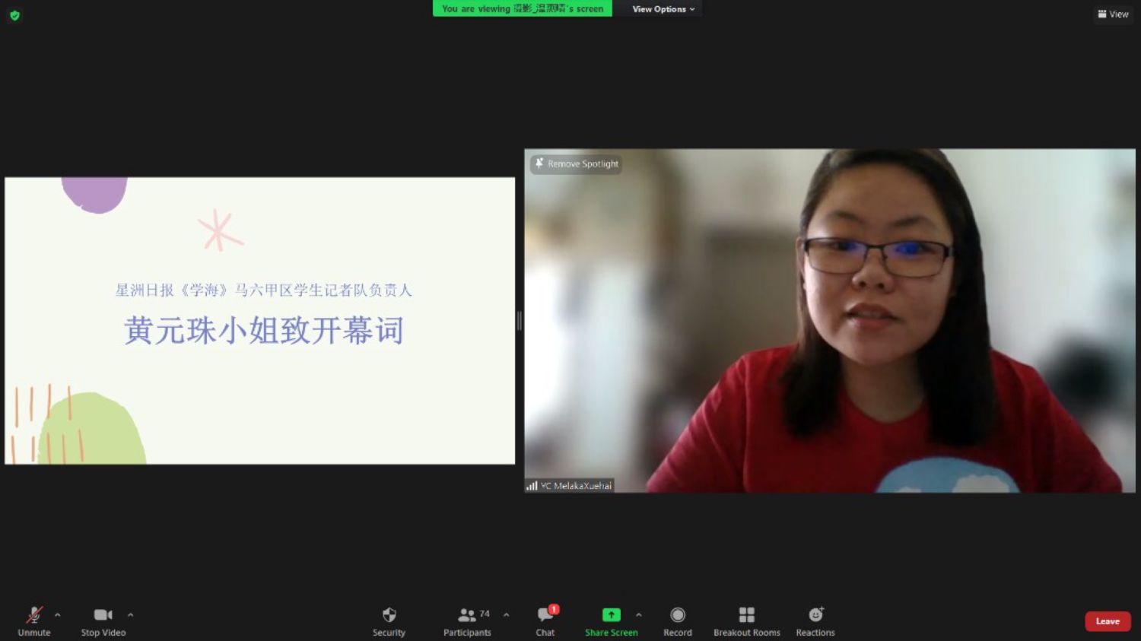This screenshot has height=641, width=1141.
Task: Open the View layout menu
Action: [1113, 14]
